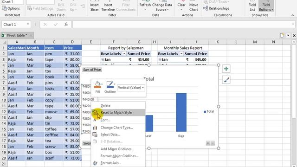
Task: Click the cell containing 'cofffee'
Action: tap(54, 135)
